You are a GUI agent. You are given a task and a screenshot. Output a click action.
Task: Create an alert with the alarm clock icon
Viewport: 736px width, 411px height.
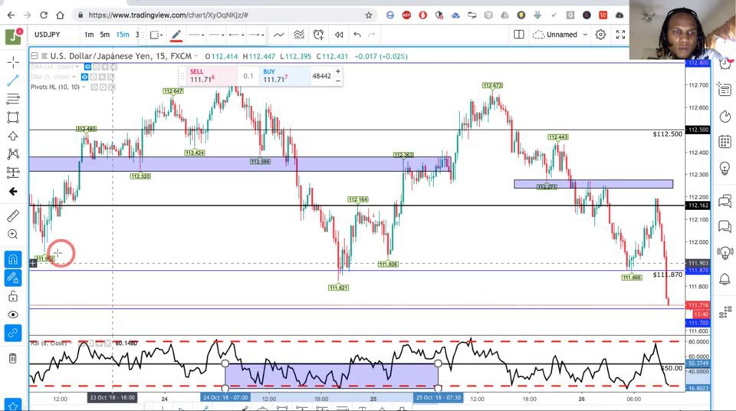pos(319,35)
